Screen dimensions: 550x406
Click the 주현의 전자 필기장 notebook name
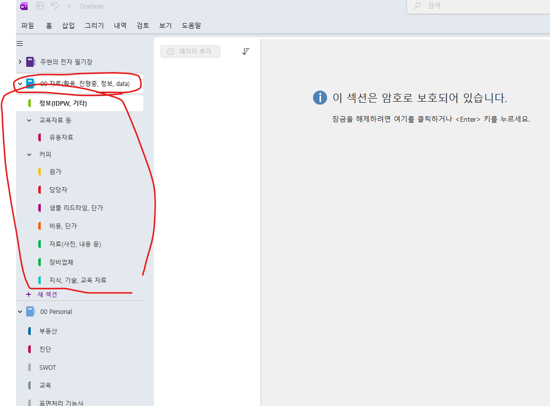66,62
